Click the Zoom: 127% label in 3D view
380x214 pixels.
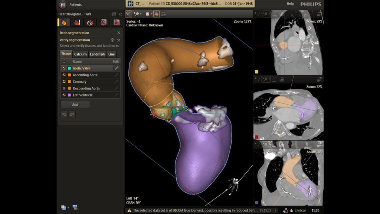click(x=243, y=21)
